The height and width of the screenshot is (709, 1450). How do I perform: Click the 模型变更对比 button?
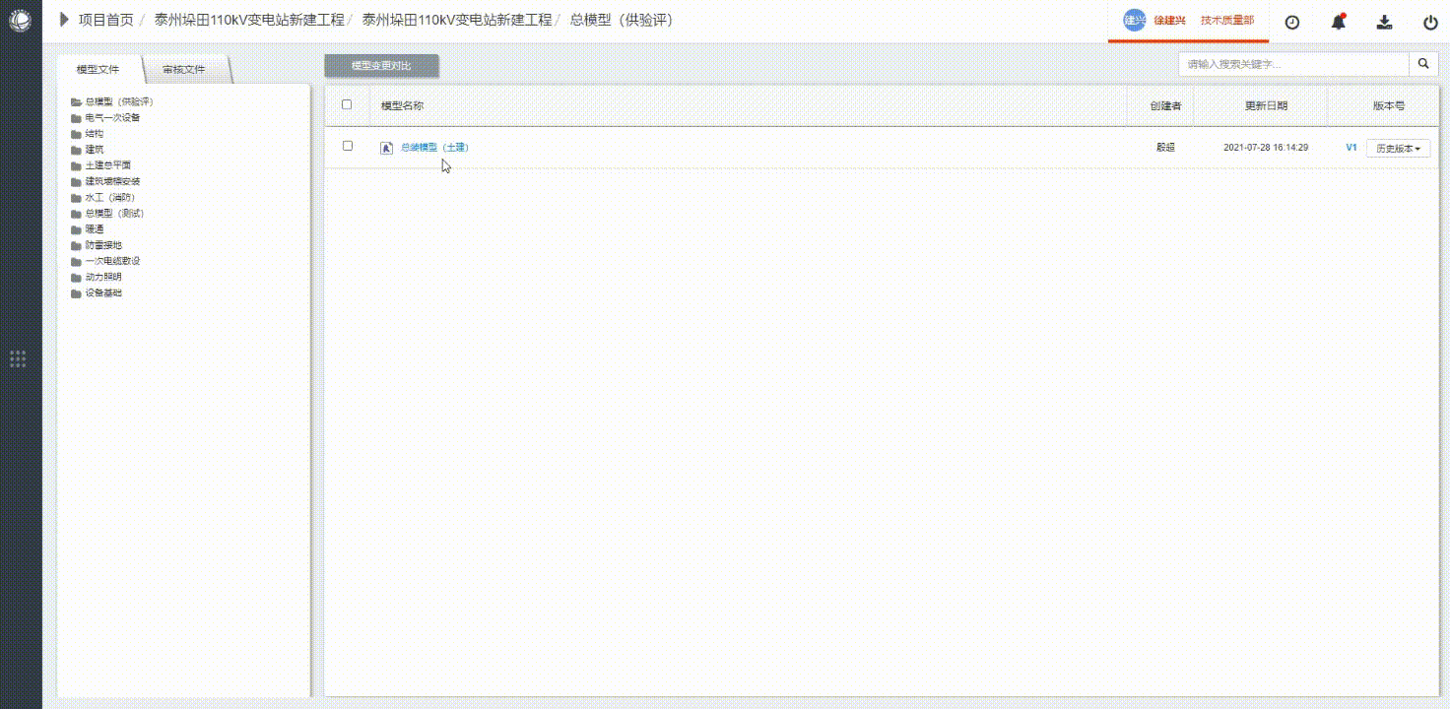pos(381,66)
